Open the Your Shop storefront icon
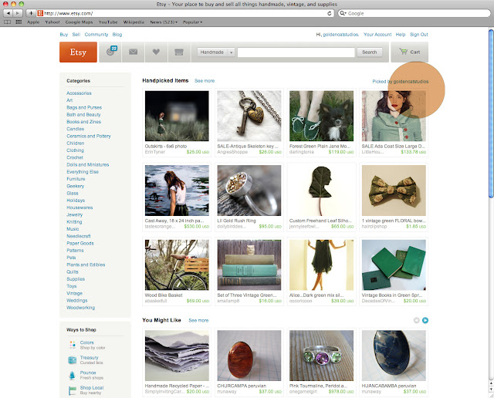Viewport: 494px width, 398px height. click(x=179, y=52)
